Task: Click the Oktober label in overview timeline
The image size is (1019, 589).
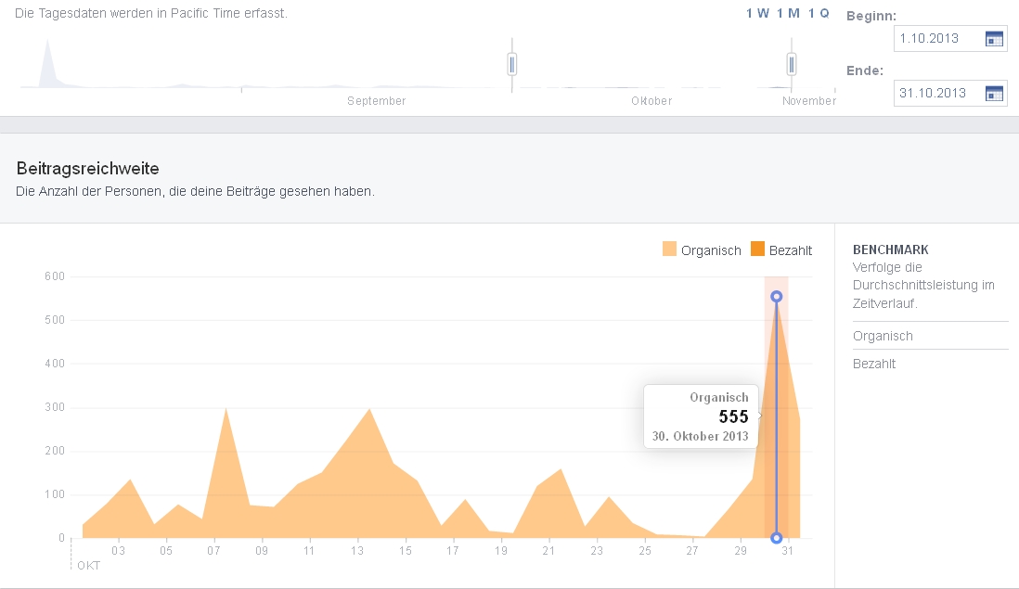Action: (x=651, y=101)
